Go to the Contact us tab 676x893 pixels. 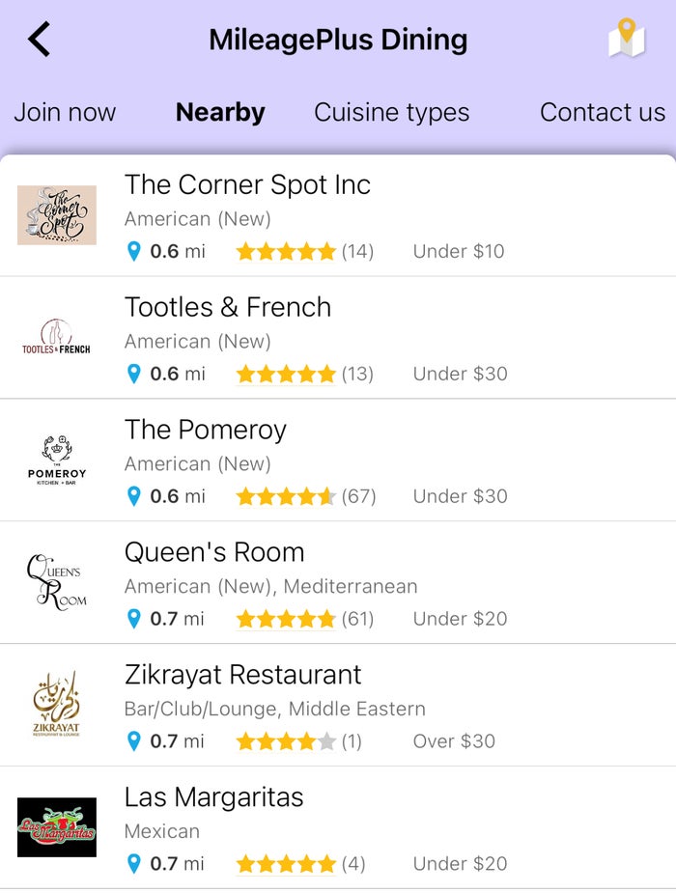(x=603, y=112)
